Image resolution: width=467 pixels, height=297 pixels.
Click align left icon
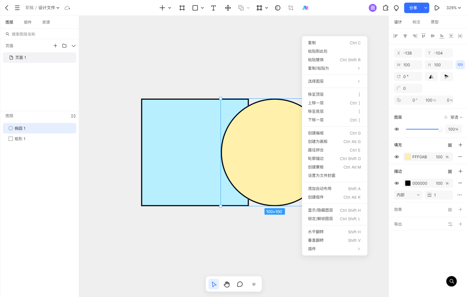[396, 36]
